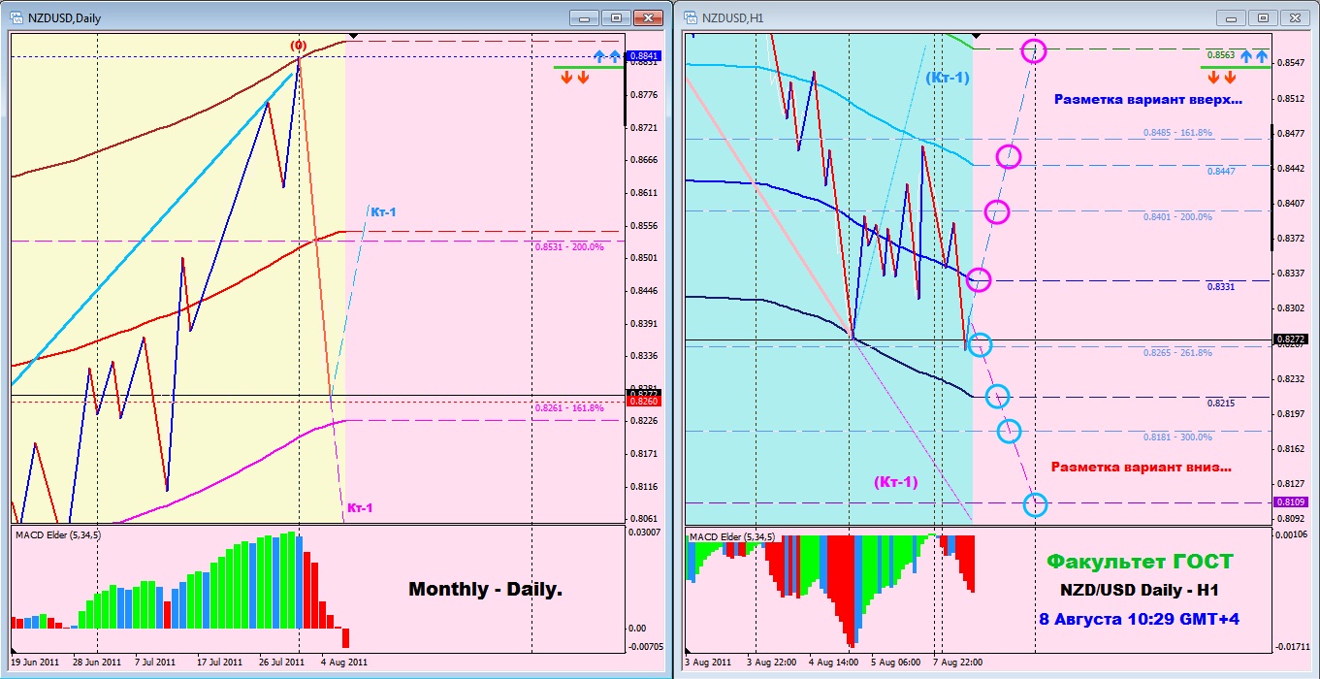Click the 0.8215 level label in H1 chart

(1220, 403)
